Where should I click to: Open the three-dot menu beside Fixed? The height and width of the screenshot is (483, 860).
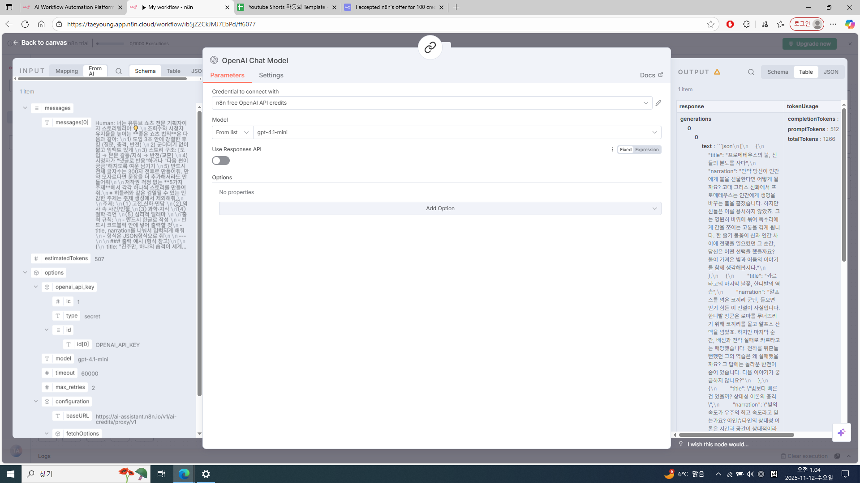(x=612, y=150)
